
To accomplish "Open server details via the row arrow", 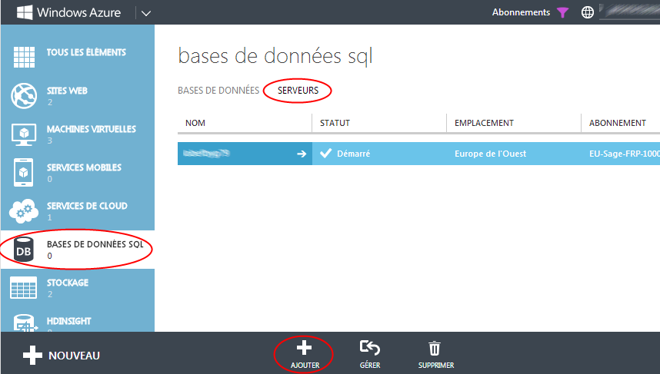I will [302, 154].
